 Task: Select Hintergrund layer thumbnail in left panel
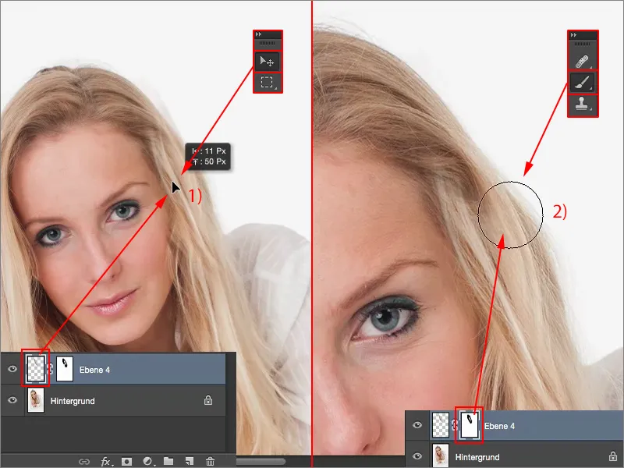coord(36,400)
